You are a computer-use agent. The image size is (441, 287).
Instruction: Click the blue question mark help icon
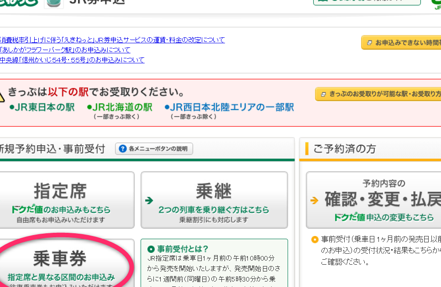[122, 149]
